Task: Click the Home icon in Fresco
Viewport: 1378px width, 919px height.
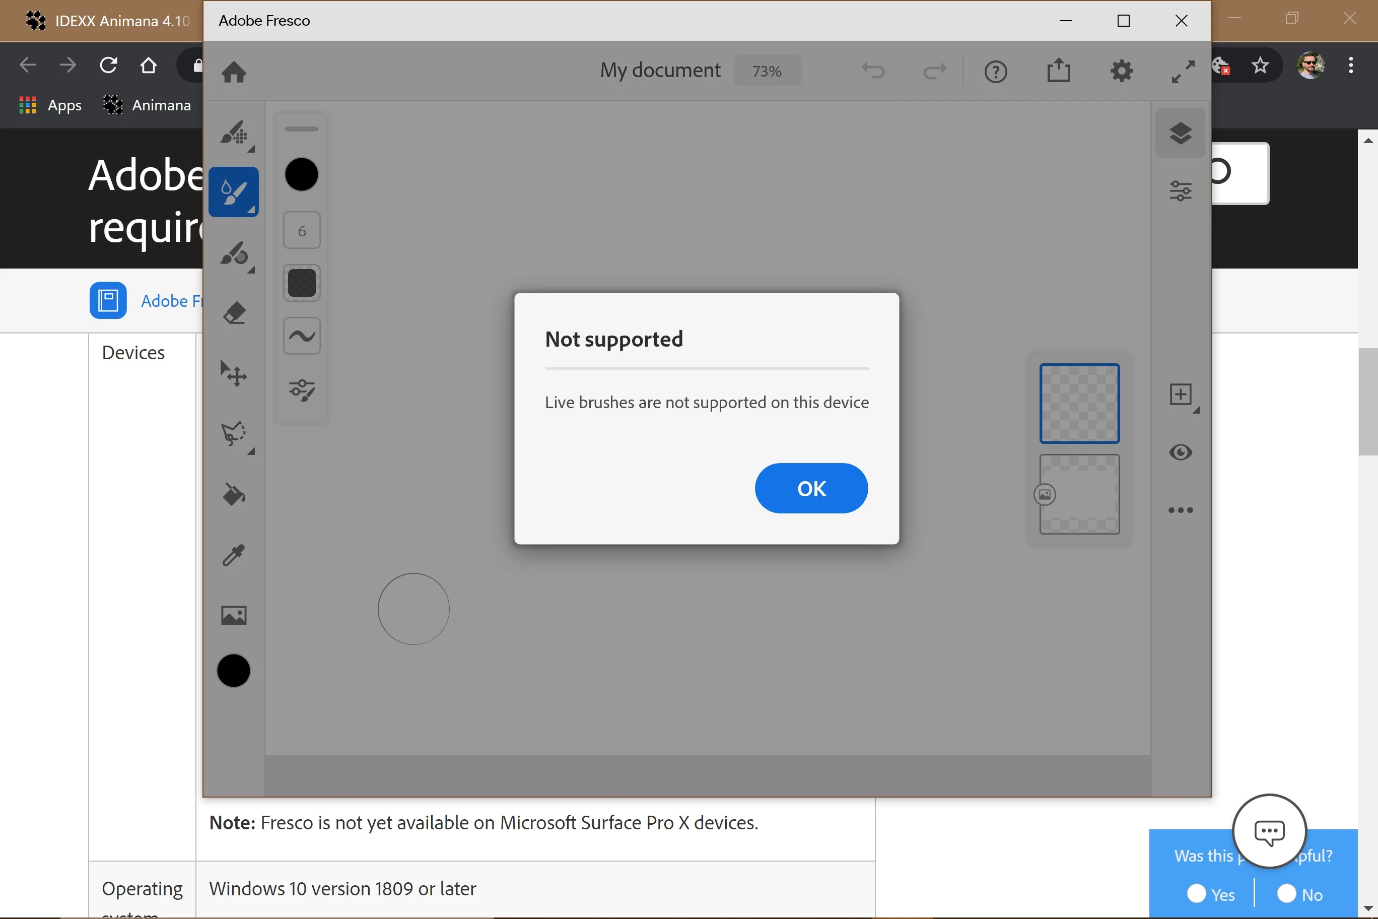Action: pyautogui.click(x=233, y=72)
